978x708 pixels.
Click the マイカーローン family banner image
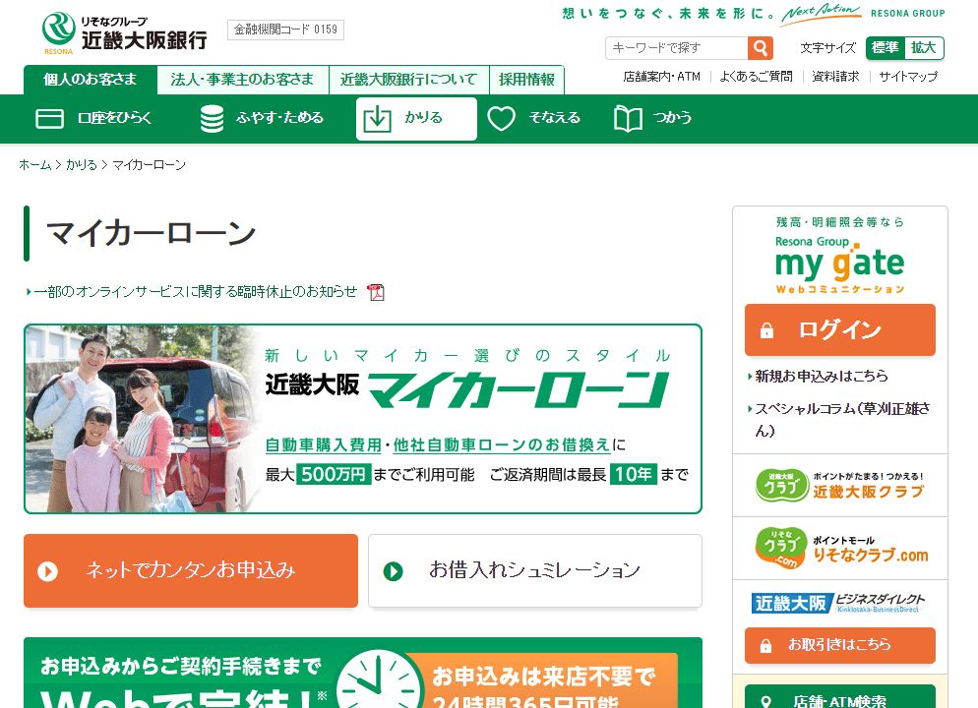(363, 419)
